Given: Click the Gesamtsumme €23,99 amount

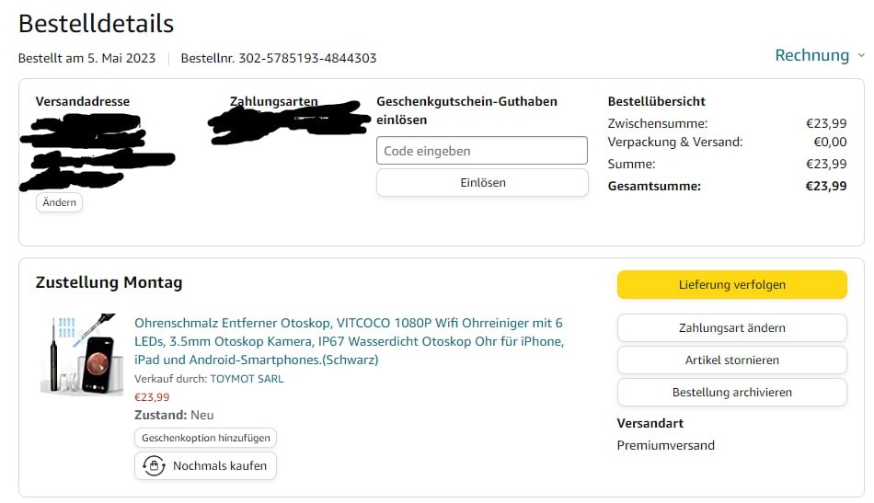Looking at the screenshot, I should pyautogui.click(x=826, y=186).
